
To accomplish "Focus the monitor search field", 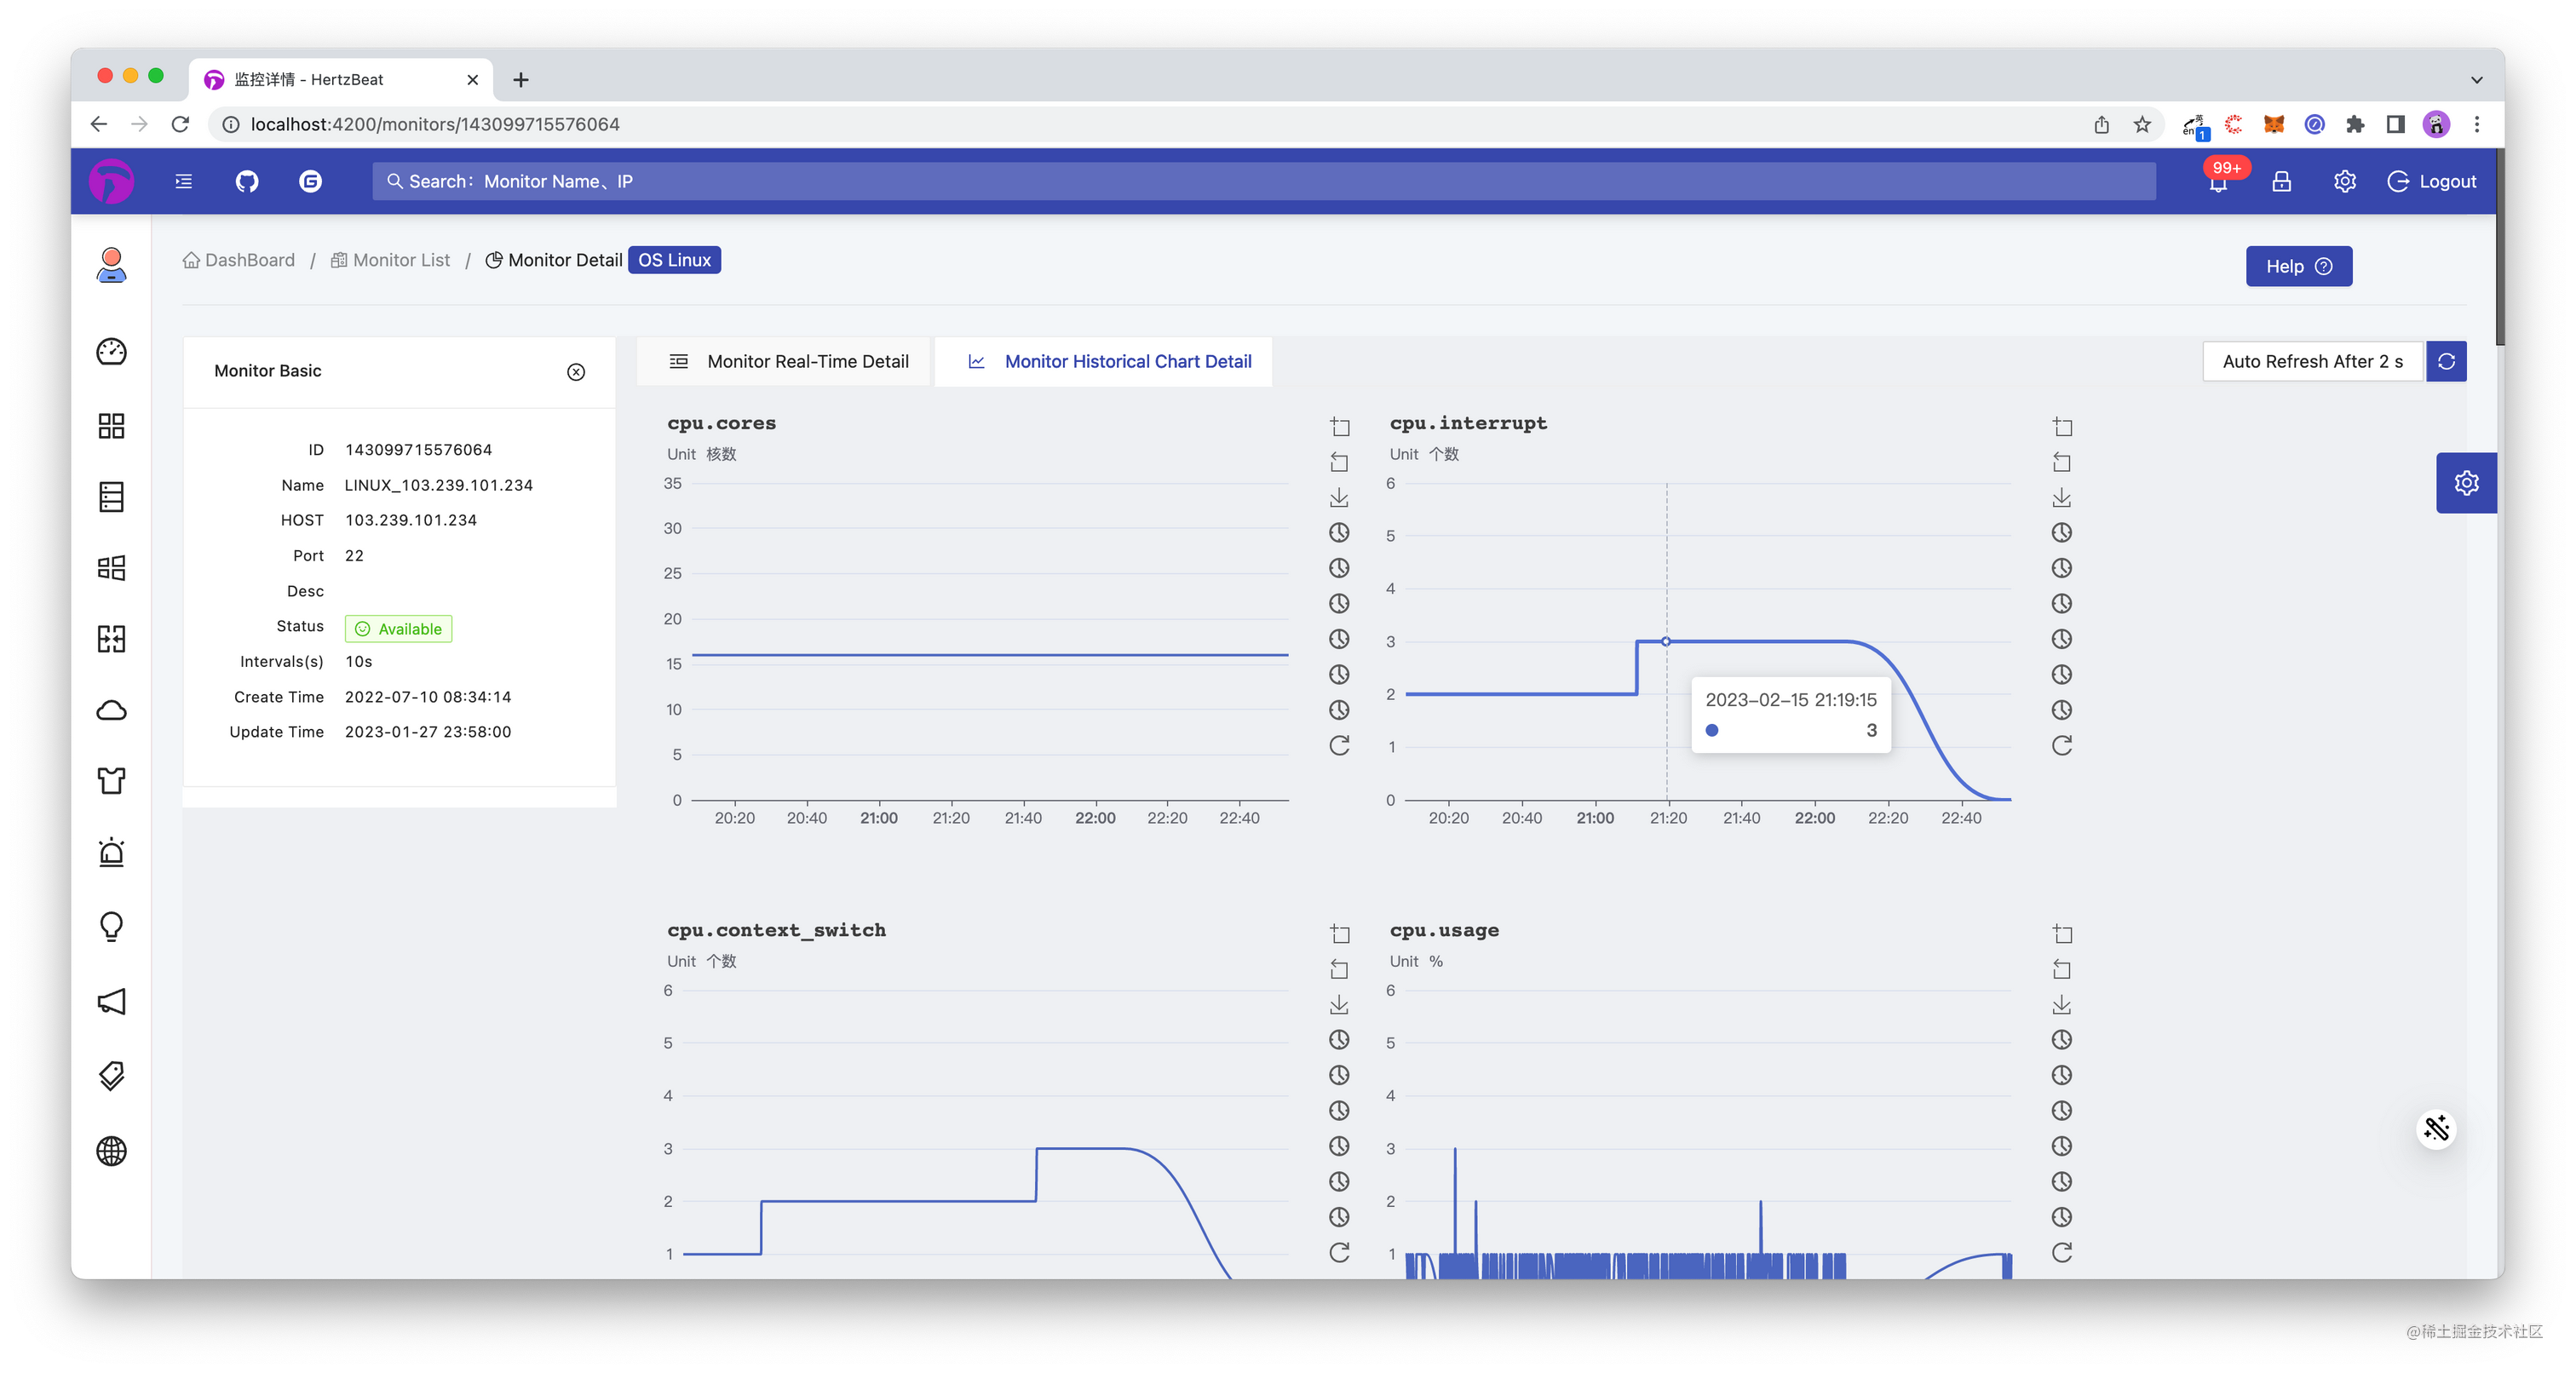I will [1264, 181].
